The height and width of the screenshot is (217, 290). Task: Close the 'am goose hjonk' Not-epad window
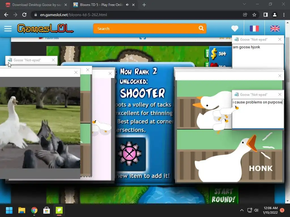click(280, 39)
